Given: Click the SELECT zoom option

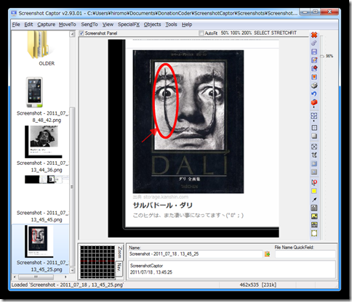Looking at the screenshot, I should pyautogui.click(x=262, y=33).
